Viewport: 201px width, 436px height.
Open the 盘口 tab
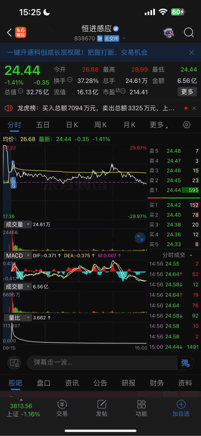pos(43,383)
